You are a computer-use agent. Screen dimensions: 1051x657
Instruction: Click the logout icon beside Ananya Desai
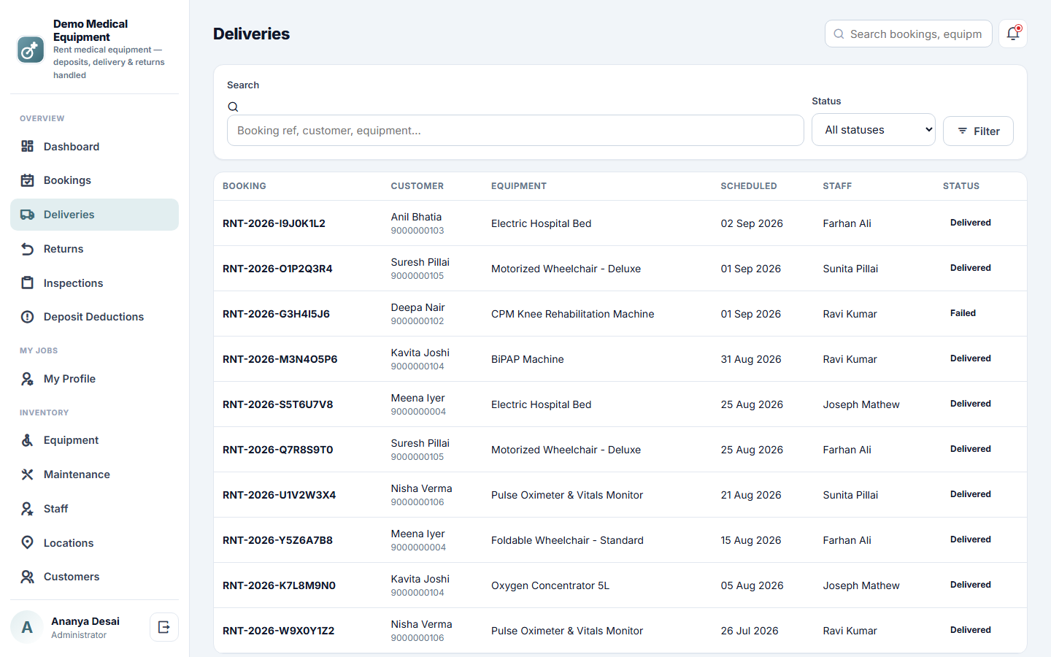[x=164, y=627]
